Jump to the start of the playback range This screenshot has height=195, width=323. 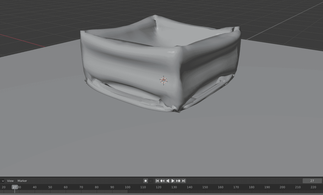pyautogui.click(x=157, y=181)
